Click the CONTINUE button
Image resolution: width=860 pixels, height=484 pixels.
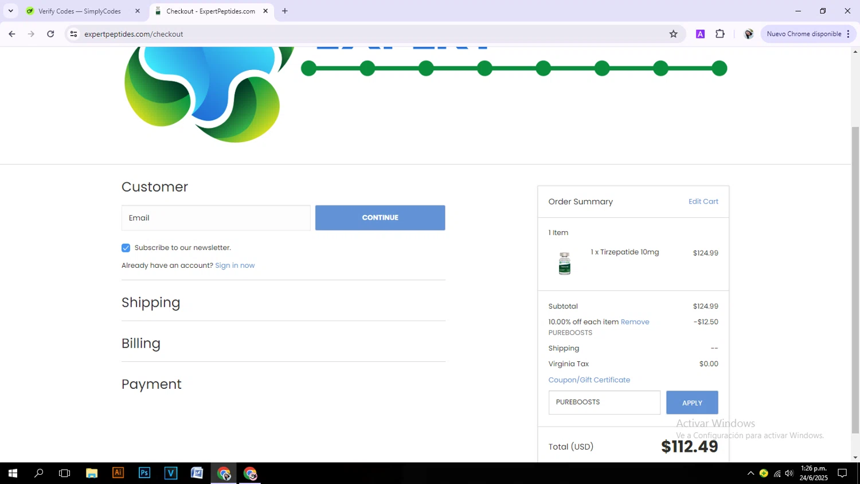point(380,218)
